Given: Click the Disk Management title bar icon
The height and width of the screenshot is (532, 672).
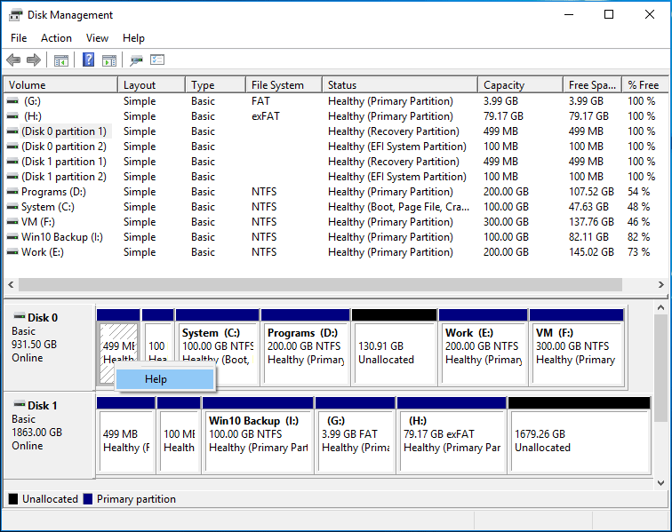Looking at the screenshot, I should [16, 15].
